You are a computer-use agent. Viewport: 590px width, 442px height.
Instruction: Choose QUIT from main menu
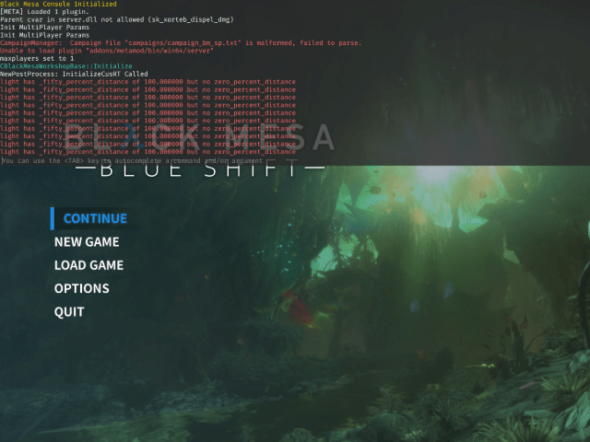pyautogui.click(x=69, y=312)
